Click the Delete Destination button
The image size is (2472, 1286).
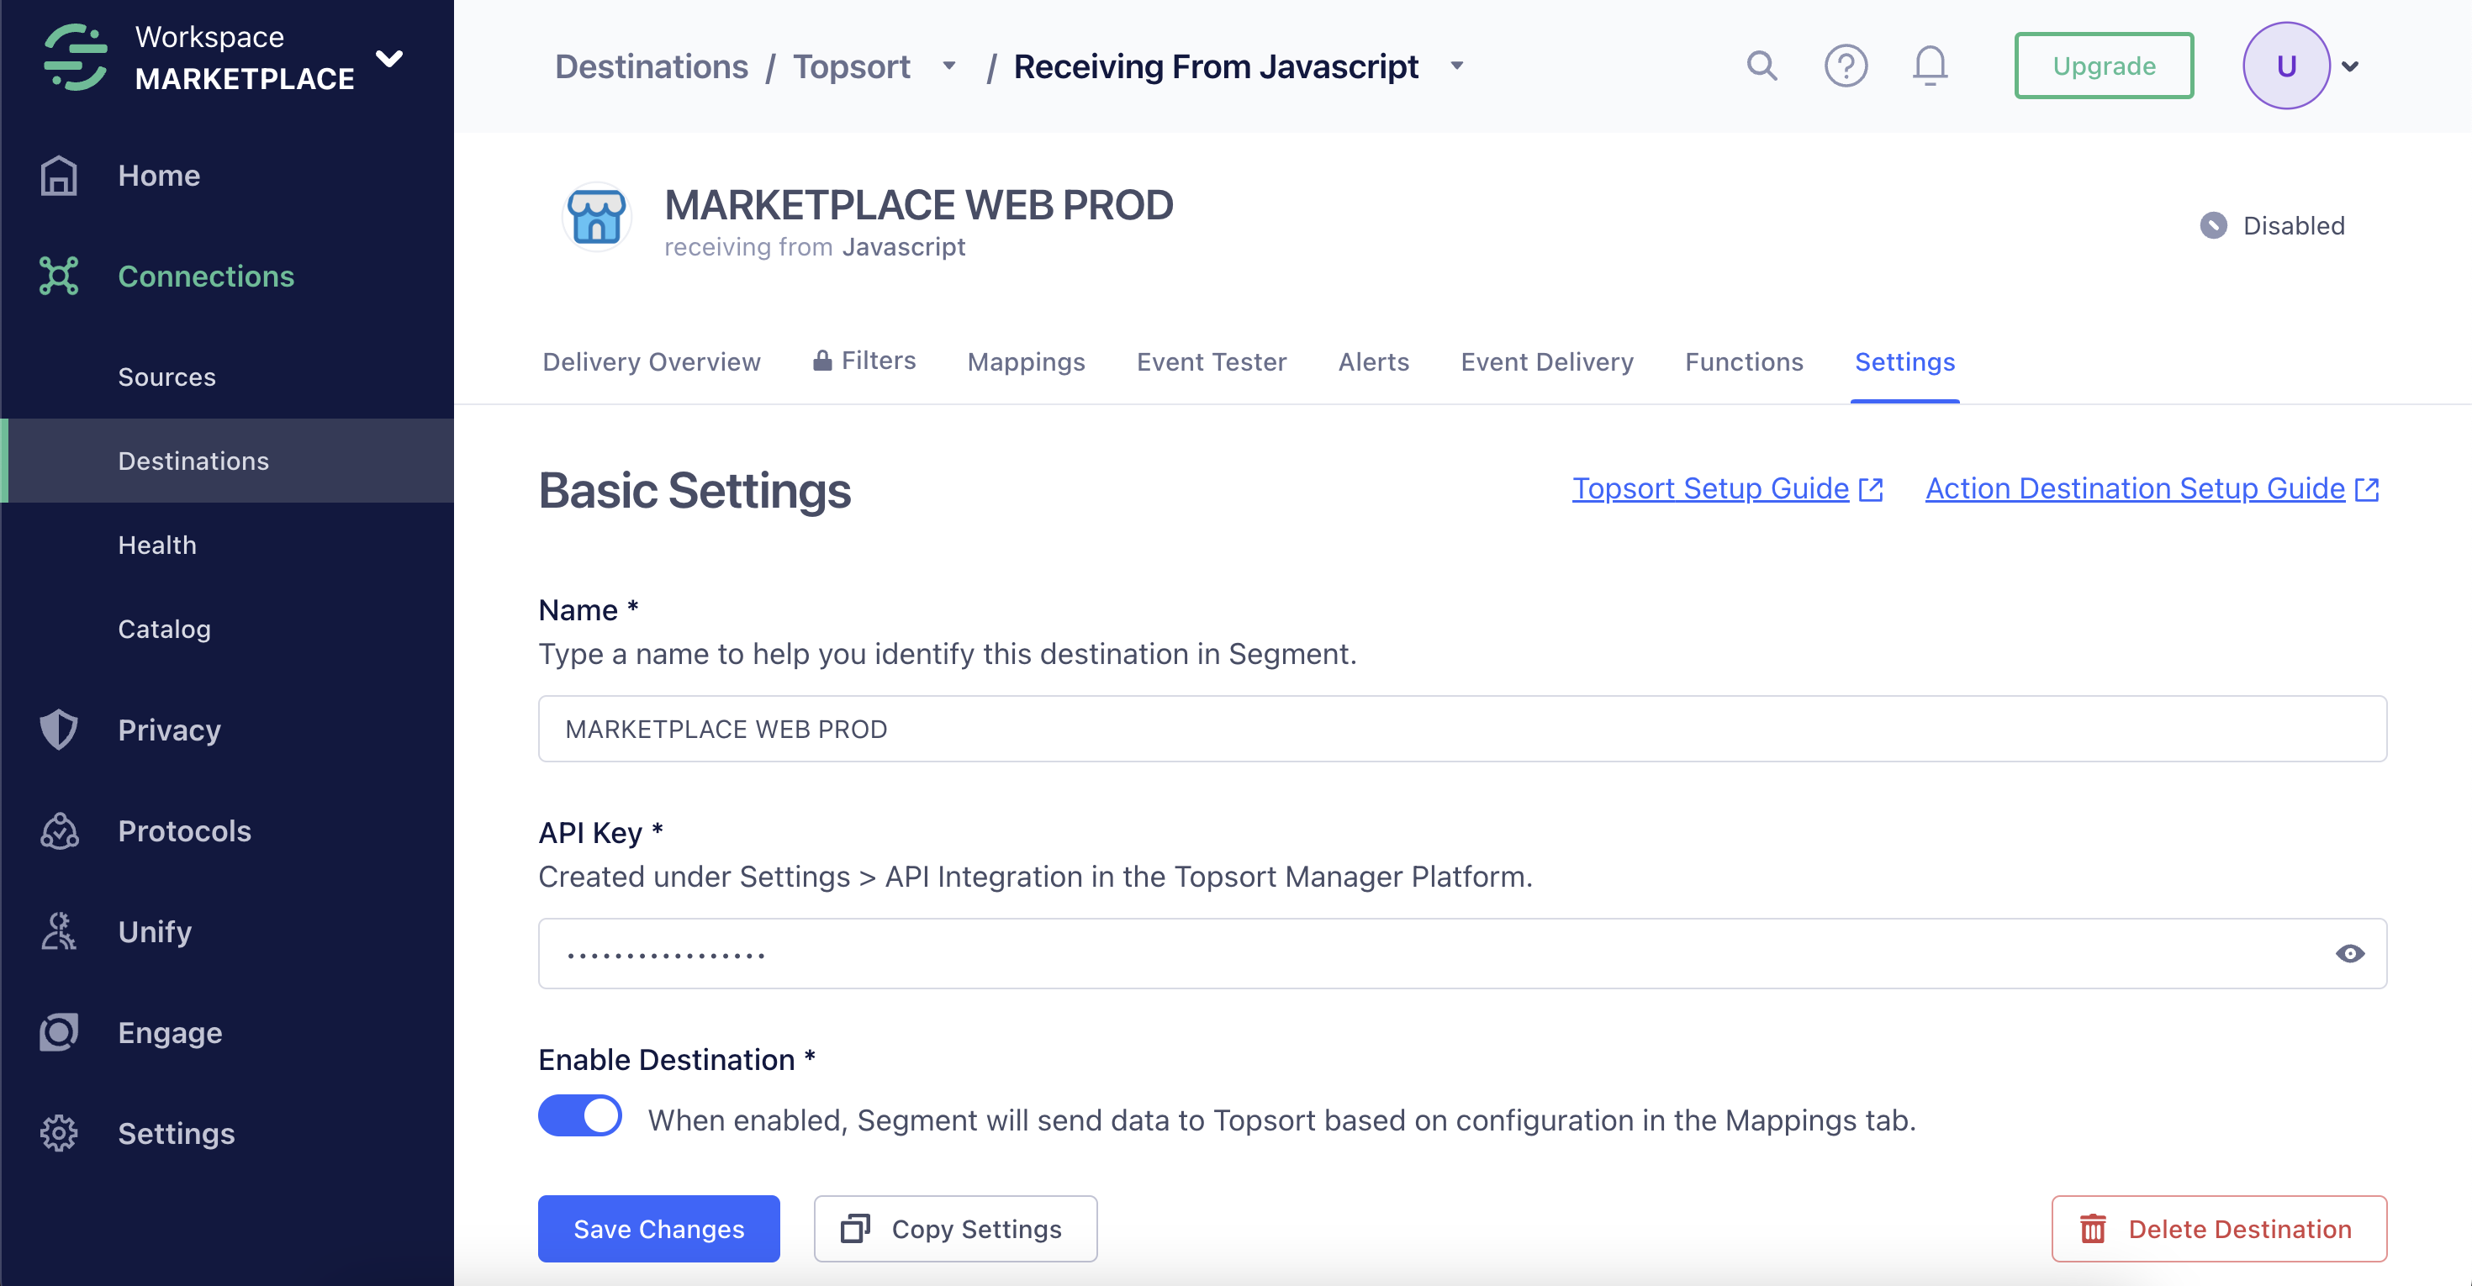coord(2219,1229)
